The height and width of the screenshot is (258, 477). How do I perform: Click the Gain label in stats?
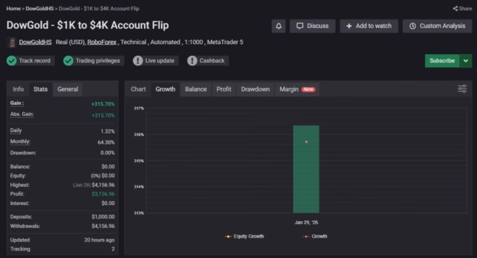point(17,103)
